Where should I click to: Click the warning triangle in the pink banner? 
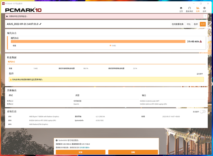7,16
